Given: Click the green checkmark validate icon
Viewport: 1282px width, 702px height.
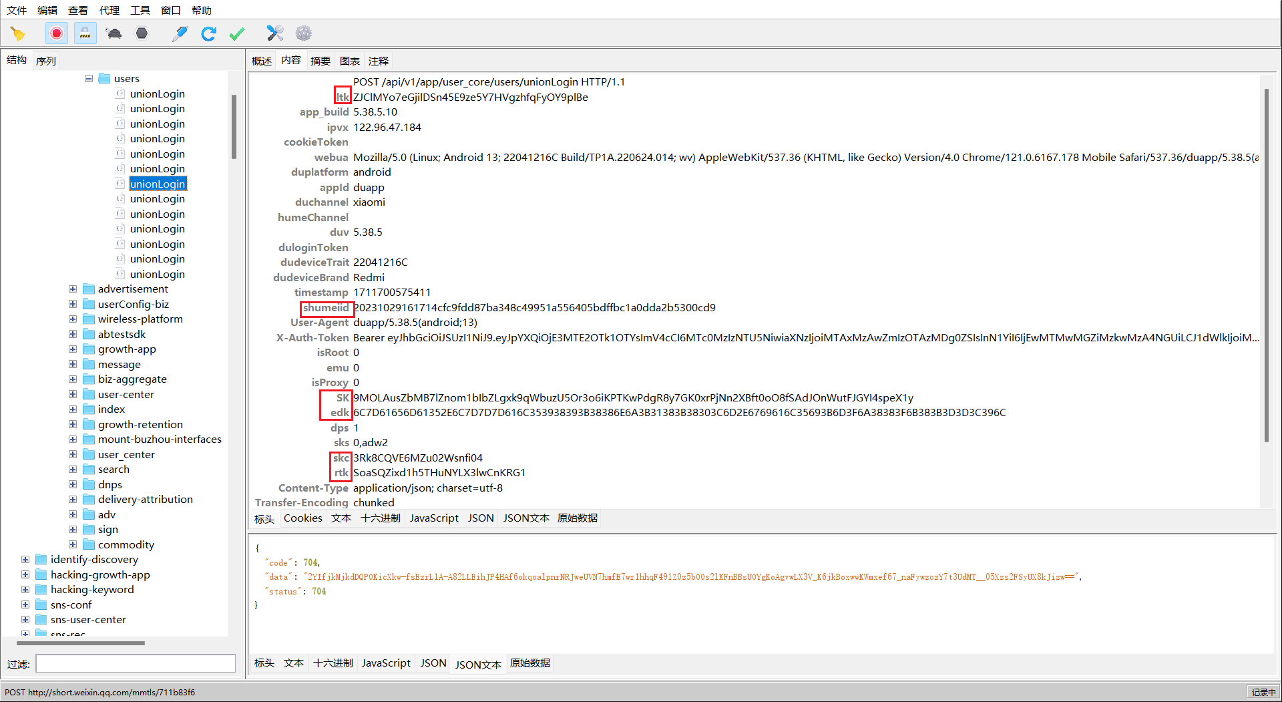Looking at the screenshot, I should [x=237, y=33].
